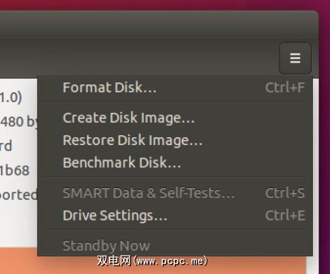Select the orange partition block below the menu
Image resolution: width=330 pixels, height=274 pixels.
[x=16, y=263]
